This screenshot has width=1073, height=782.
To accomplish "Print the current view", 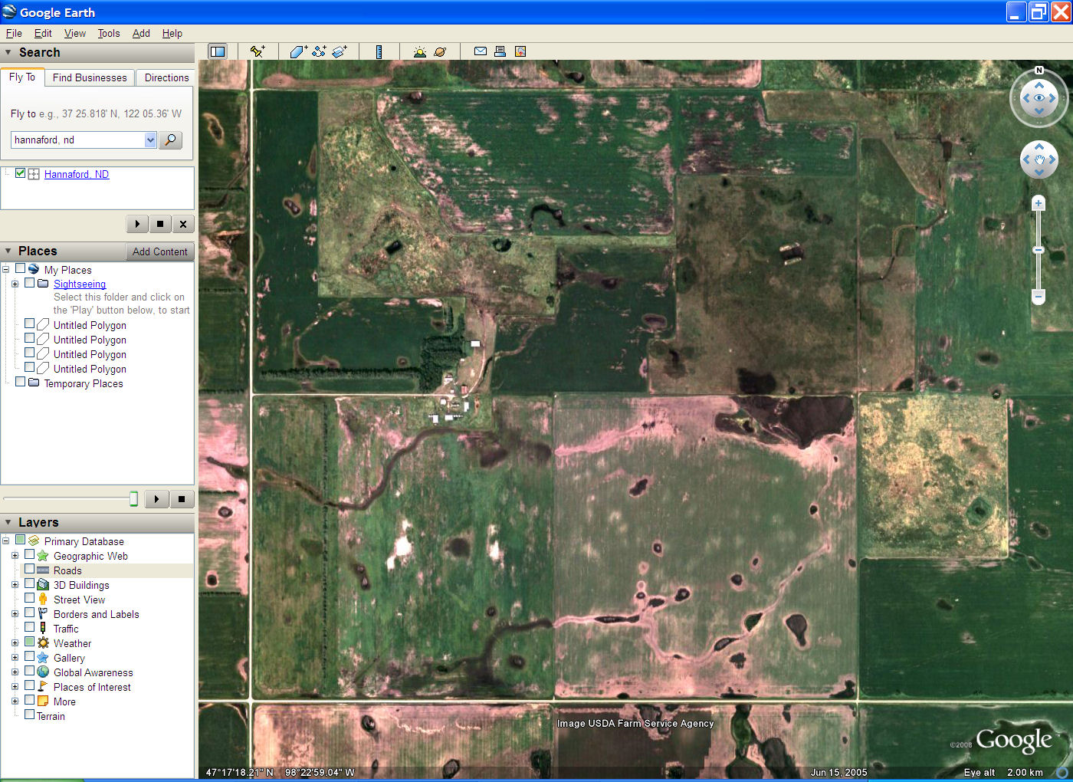I will click(x=500, y=51).
